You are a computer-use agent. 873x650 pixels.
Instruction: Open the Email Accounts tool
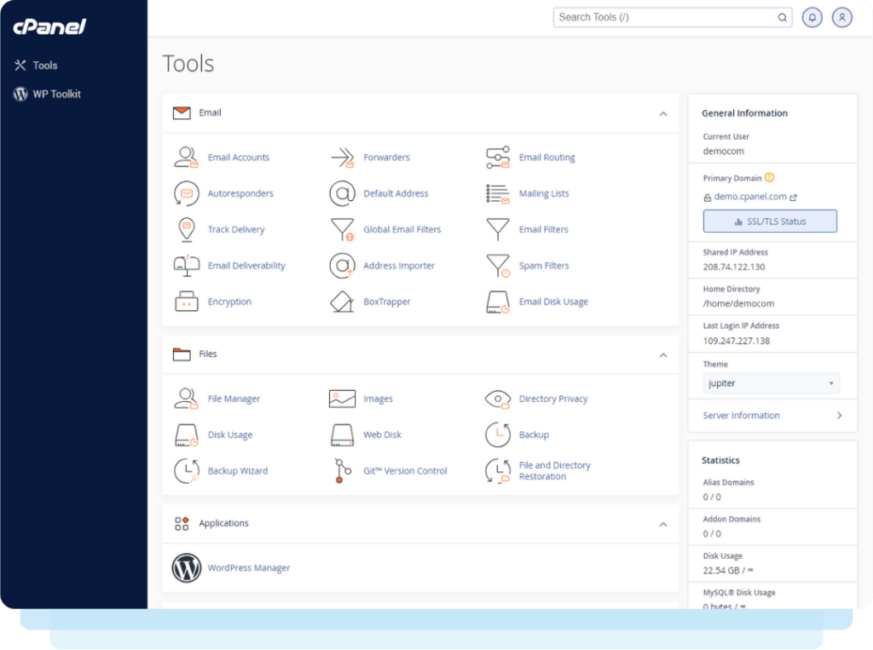pyautogui.click(x=239, y=157)
